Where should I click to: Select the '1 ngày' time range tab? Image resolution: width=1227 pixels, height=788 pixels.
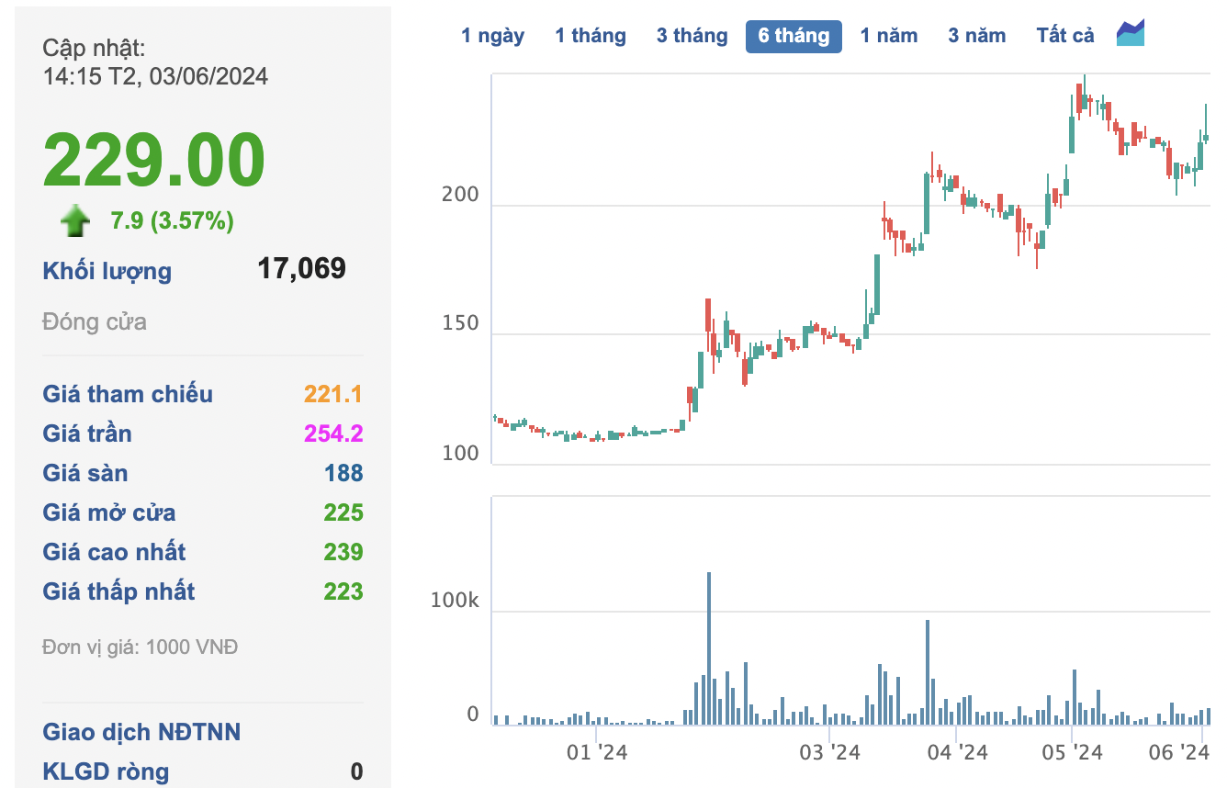tap(493, 36)
